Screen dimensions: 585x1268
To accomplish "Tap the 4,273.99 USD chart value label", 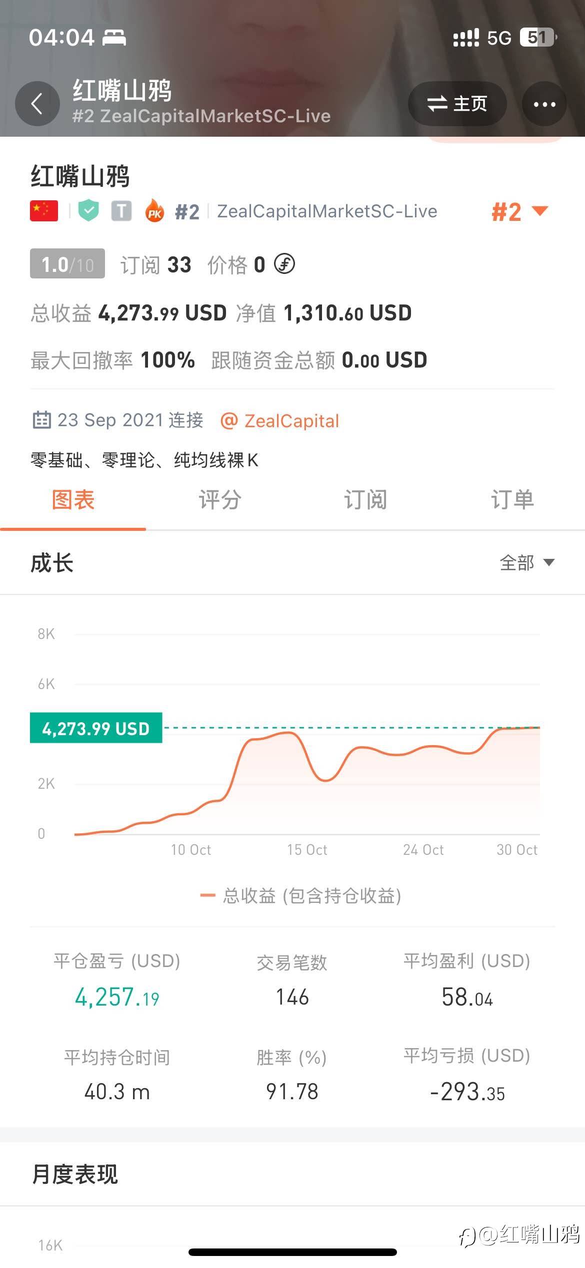I will pyautogui.click(x=96, y=728).
